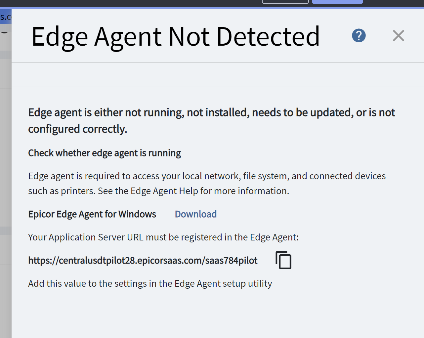Click the warning message about edge agent not running

(x=211, y=120)
